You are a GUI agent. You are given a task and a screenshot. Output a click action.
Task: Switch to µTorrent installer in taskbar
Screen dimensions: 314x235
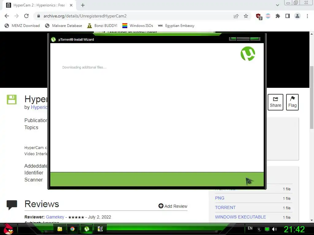tap(86, 229)
